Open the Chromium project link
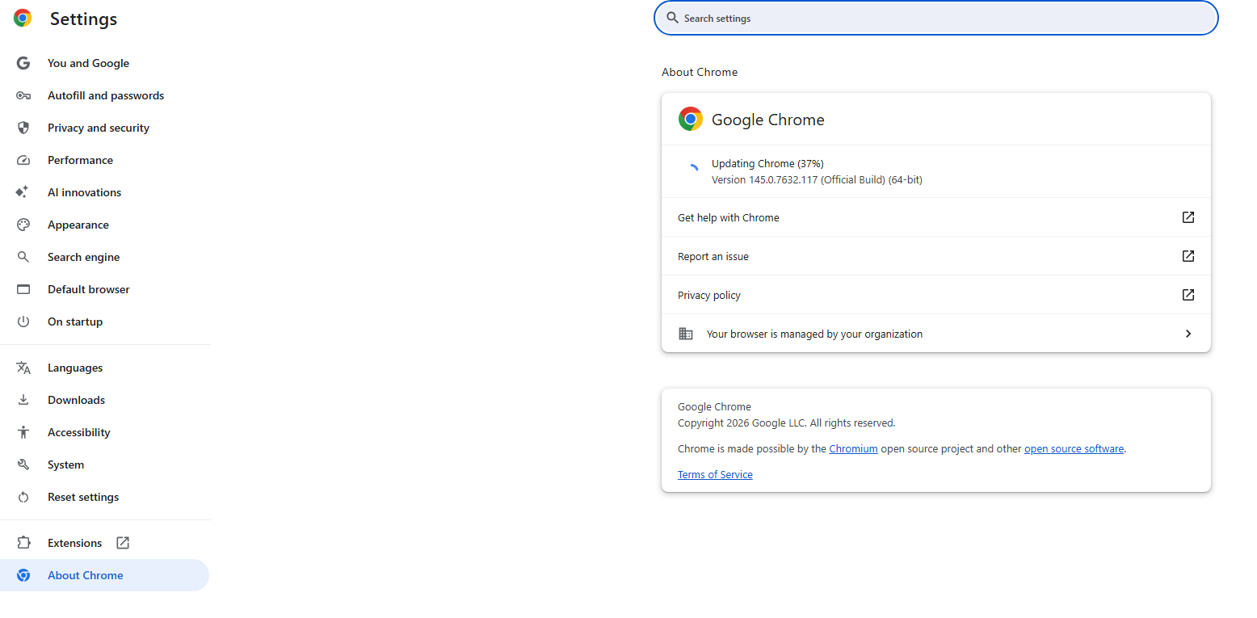This screenshot has height=618, width=1257. coord(853,448)
